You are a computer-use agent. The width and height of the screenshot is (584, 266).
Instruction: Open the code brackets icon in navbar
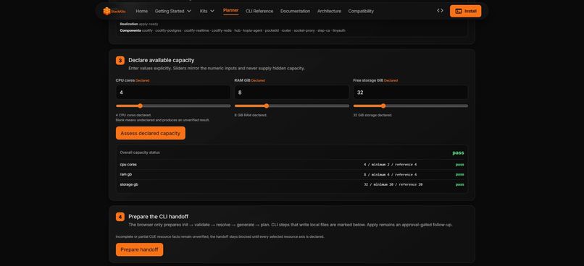click(440, 11)
